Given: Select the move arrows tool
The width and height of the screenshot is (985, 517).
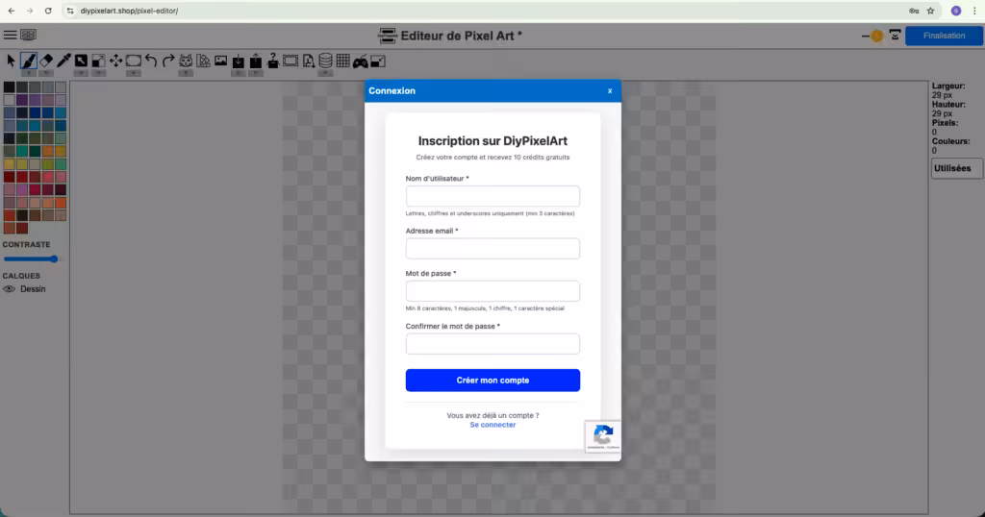Looking at the screenshot, I should (x=116, y=61).
